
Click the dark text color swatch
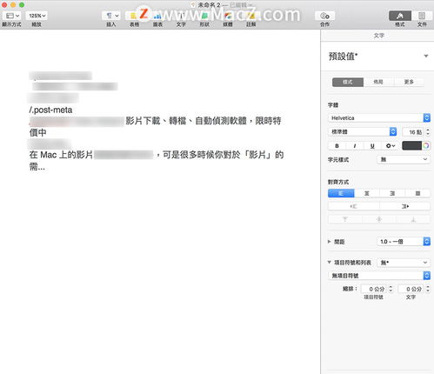[411, 146]
